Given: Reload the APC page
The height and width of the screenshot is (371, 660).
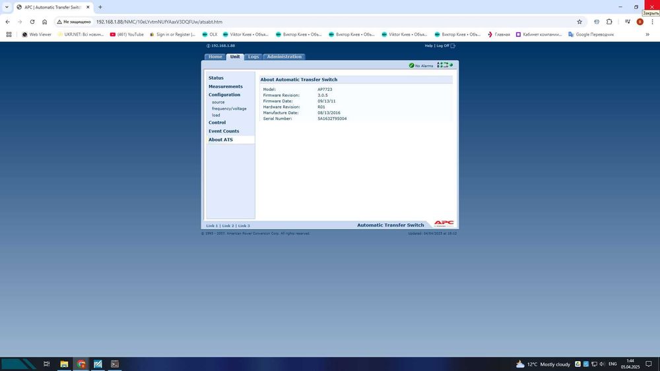Looking at the screenshot, I should pos(32,22).
